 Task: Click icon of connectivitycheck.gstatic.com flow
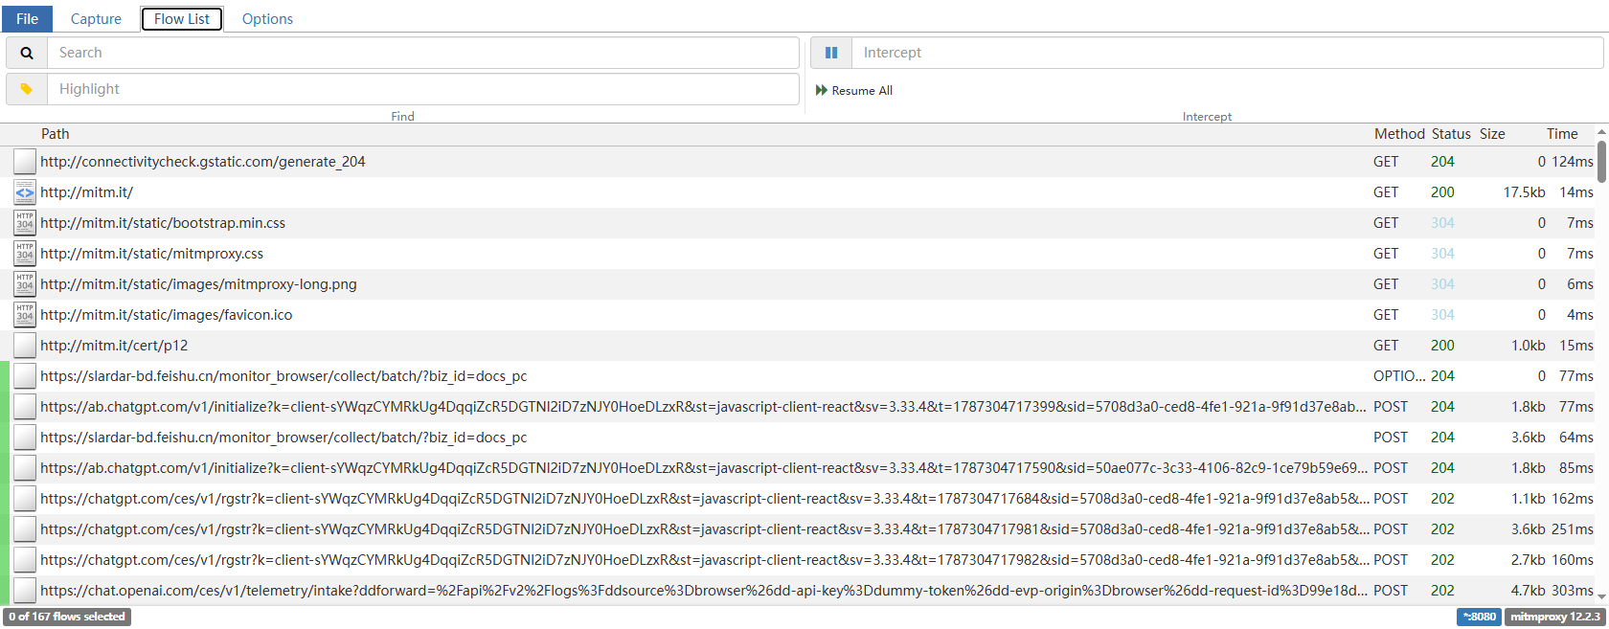[25, 162]
